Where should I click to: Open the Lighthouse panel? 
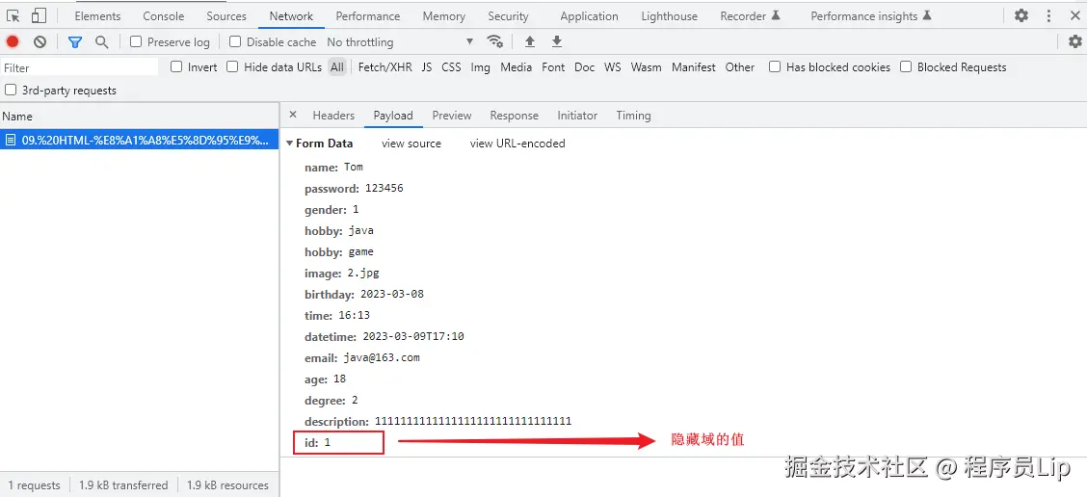point(669,16)
